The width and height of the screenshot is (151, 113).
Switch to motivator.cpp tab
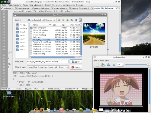coord(24,8)
